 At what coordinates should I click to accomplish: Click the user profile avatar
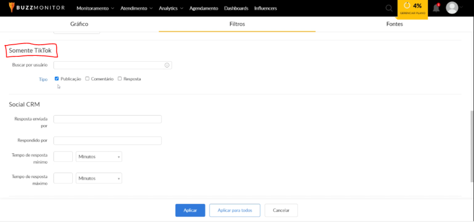pos(452,8)
